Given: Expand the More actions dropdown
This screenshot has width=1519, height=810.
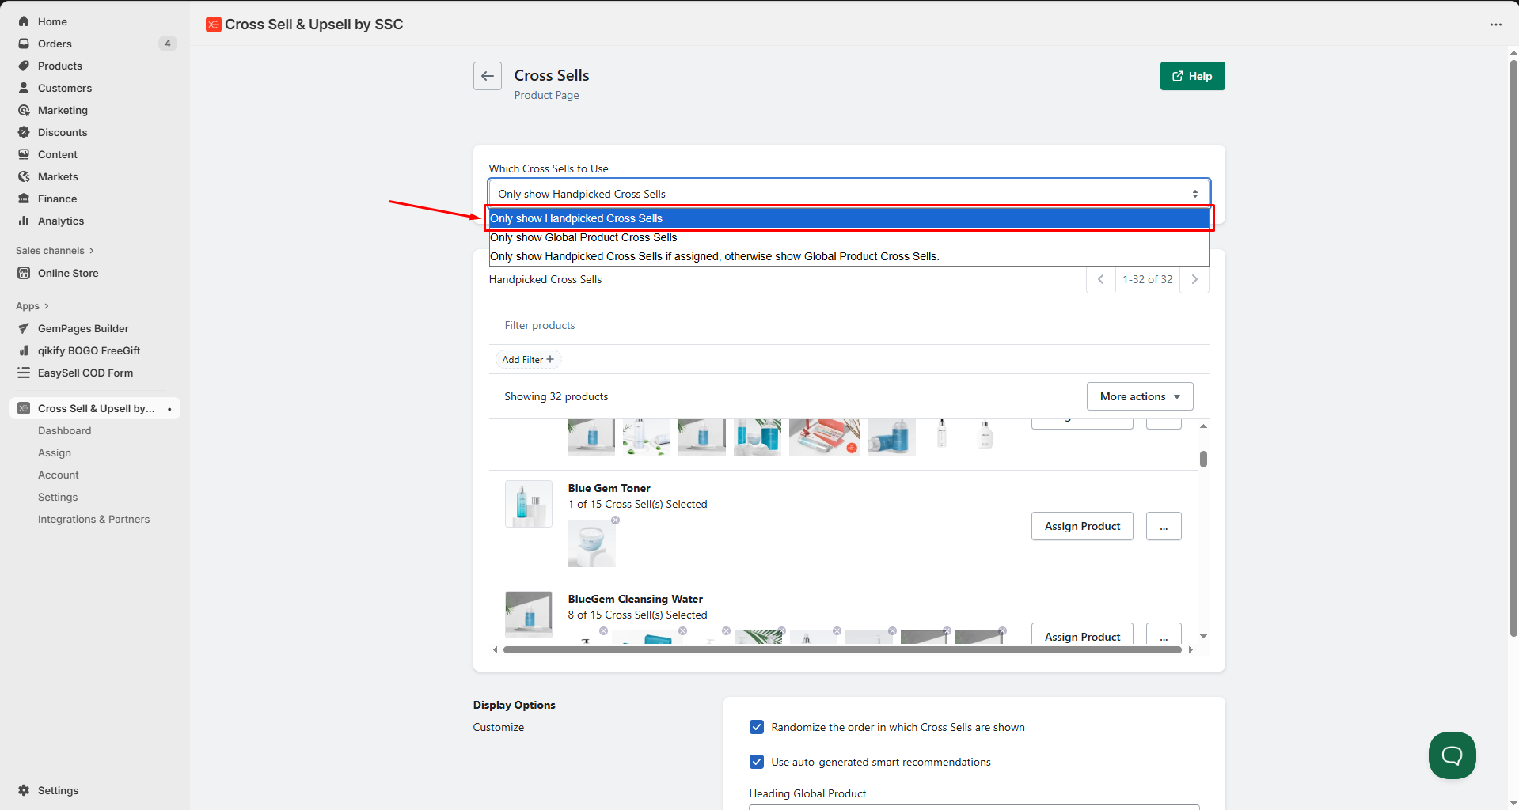Looking at the screenshot, I should (x=1139, y=396).
